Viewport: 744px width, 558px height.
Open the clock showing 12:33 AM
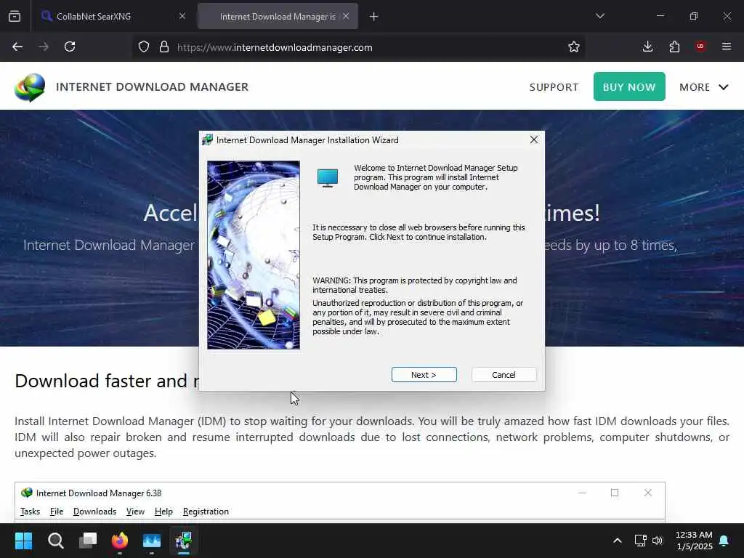(x=694, y=541)
